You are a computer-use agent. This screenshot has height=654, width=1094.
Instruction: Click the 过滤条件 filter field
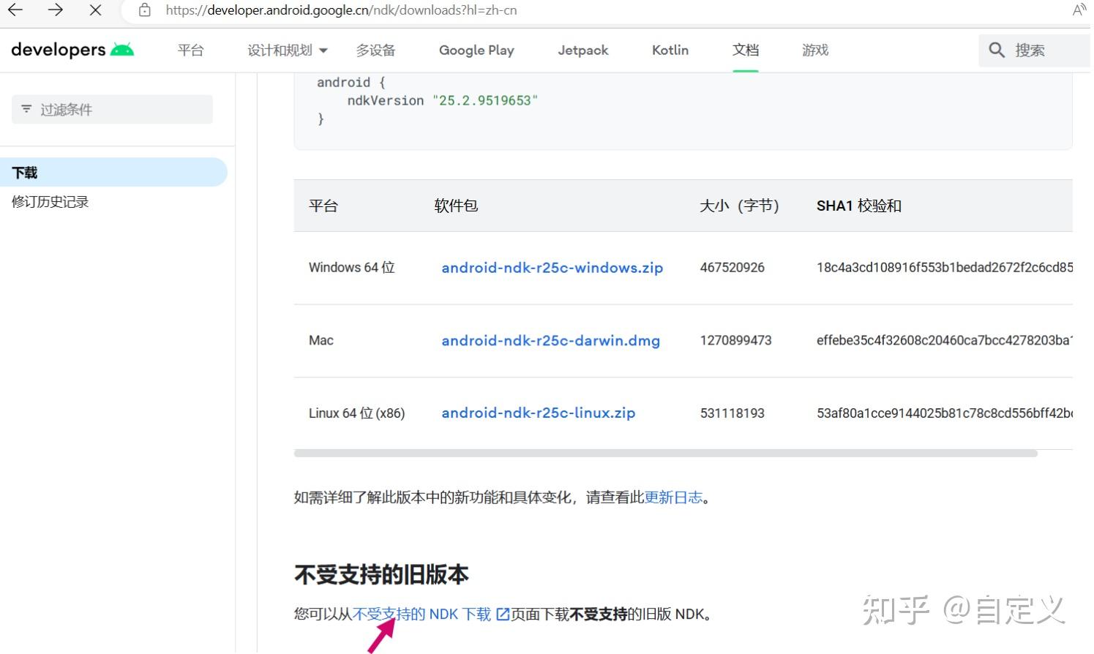click(x=112, y=109)
